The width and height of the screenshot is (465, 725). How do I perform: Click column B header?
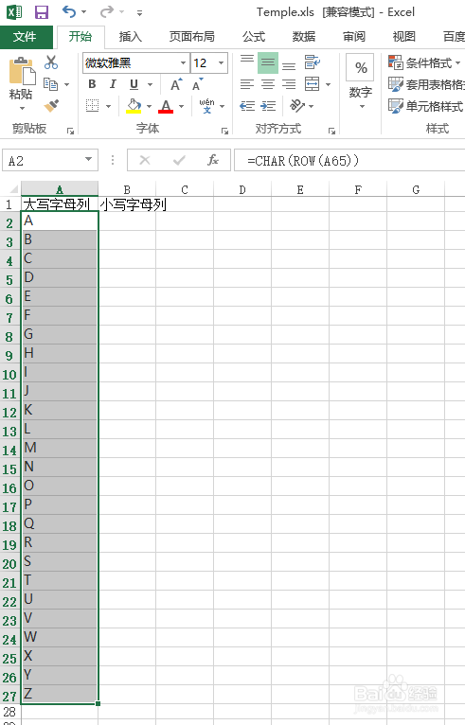pyautogui.click(x=127, y=189)
